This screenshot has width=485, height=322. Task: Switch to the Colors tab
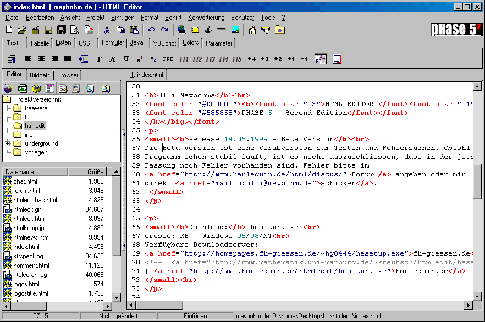pyautogui.click(x=190, y=43)
